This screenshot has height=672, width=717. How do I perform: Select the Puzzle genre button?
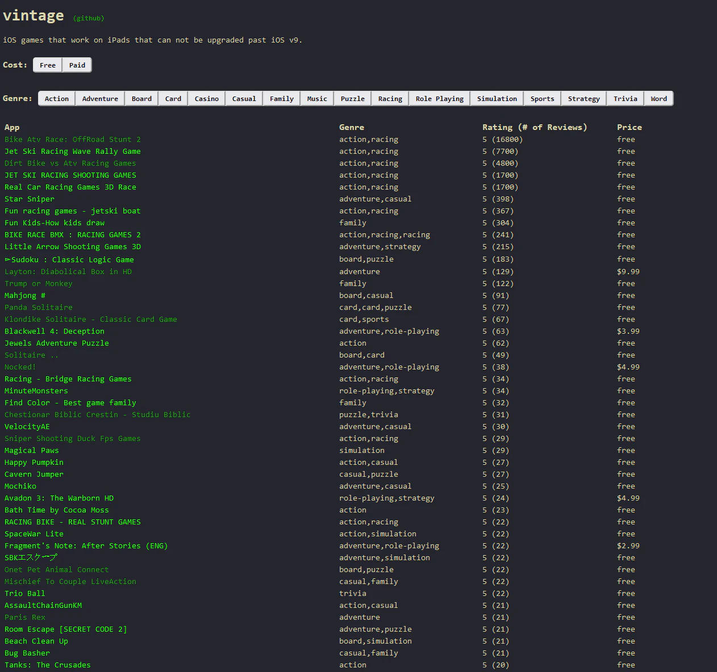click(x=353, y=99)
